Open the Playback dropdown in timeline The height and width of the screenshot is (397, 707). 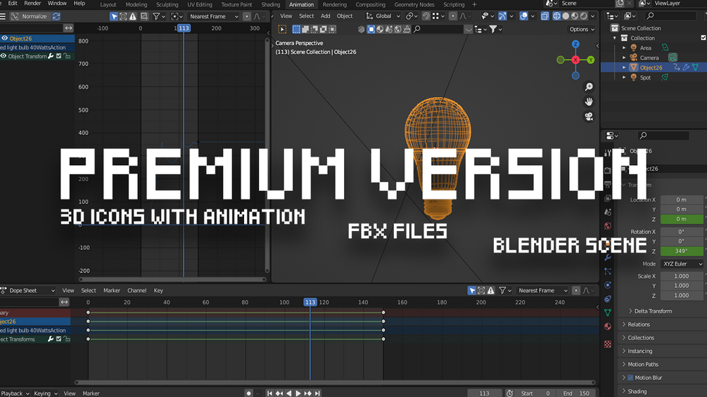15,393
